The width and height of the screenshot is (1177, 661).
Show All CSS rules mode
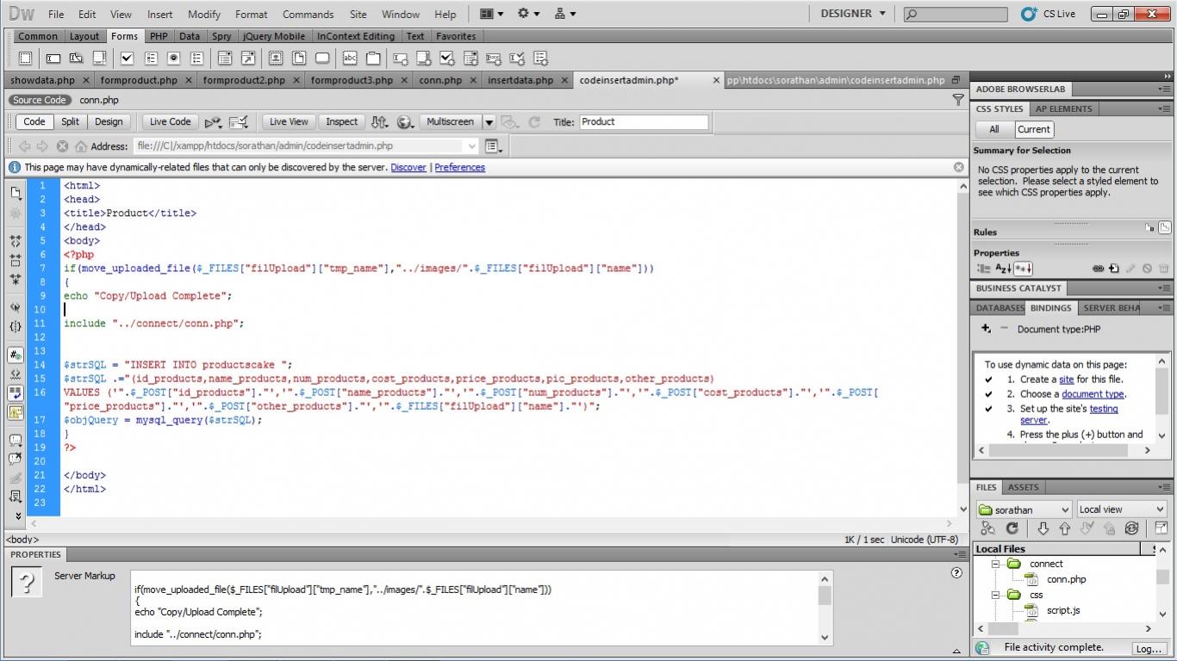click(x=994, y=129)
